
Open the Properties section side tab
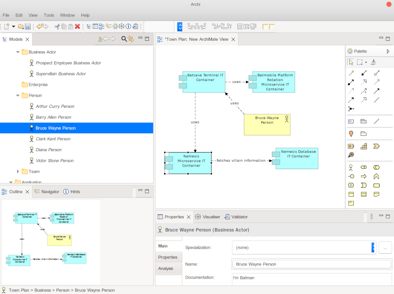[x=169, y=257]
